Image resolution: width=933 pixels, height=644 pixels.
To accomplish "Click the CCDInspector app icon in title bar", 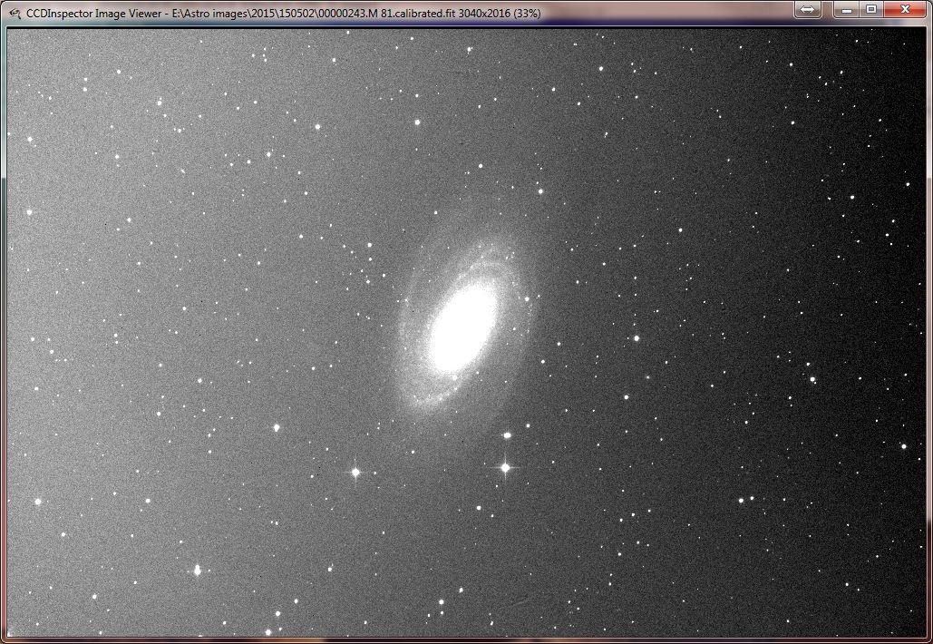I will 15,13.
